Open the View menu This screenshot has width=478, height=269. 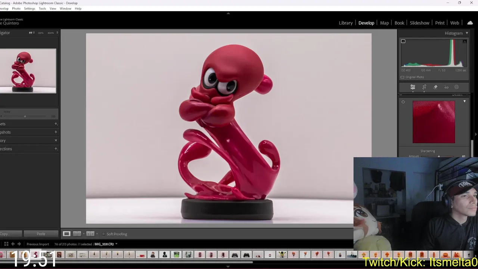pyautogui.click(x=53, y=9)
